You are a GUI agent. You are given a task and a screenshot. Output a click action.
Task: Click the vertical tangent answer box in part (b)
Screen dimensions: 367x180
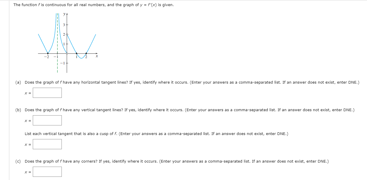click(47, 120)
